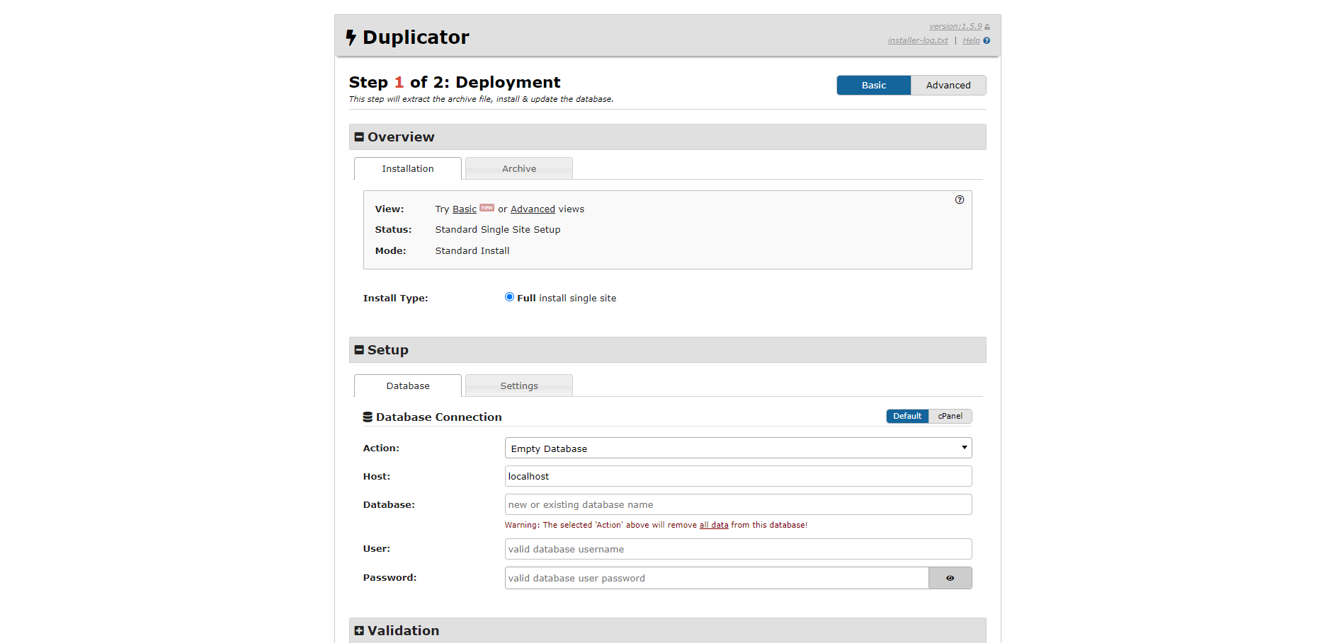The image size is (1335, 643).
Task: Click the User database username field
Action: coord(738,549)
